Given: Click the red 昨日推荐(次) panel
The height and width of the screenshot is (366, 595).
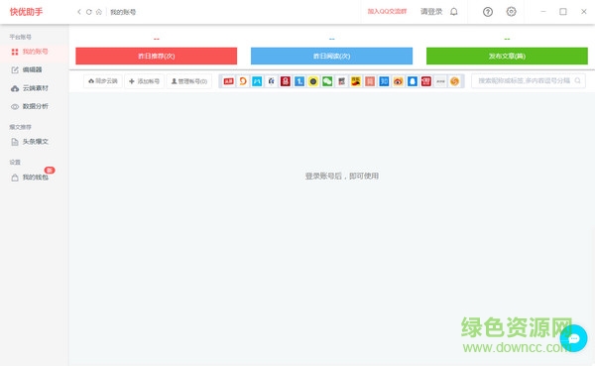Looking at the screenshot, I should point(157,56).
